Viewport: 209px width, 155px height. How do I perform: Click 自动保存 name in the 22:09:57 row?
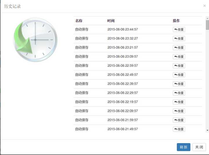coord(82,111)
